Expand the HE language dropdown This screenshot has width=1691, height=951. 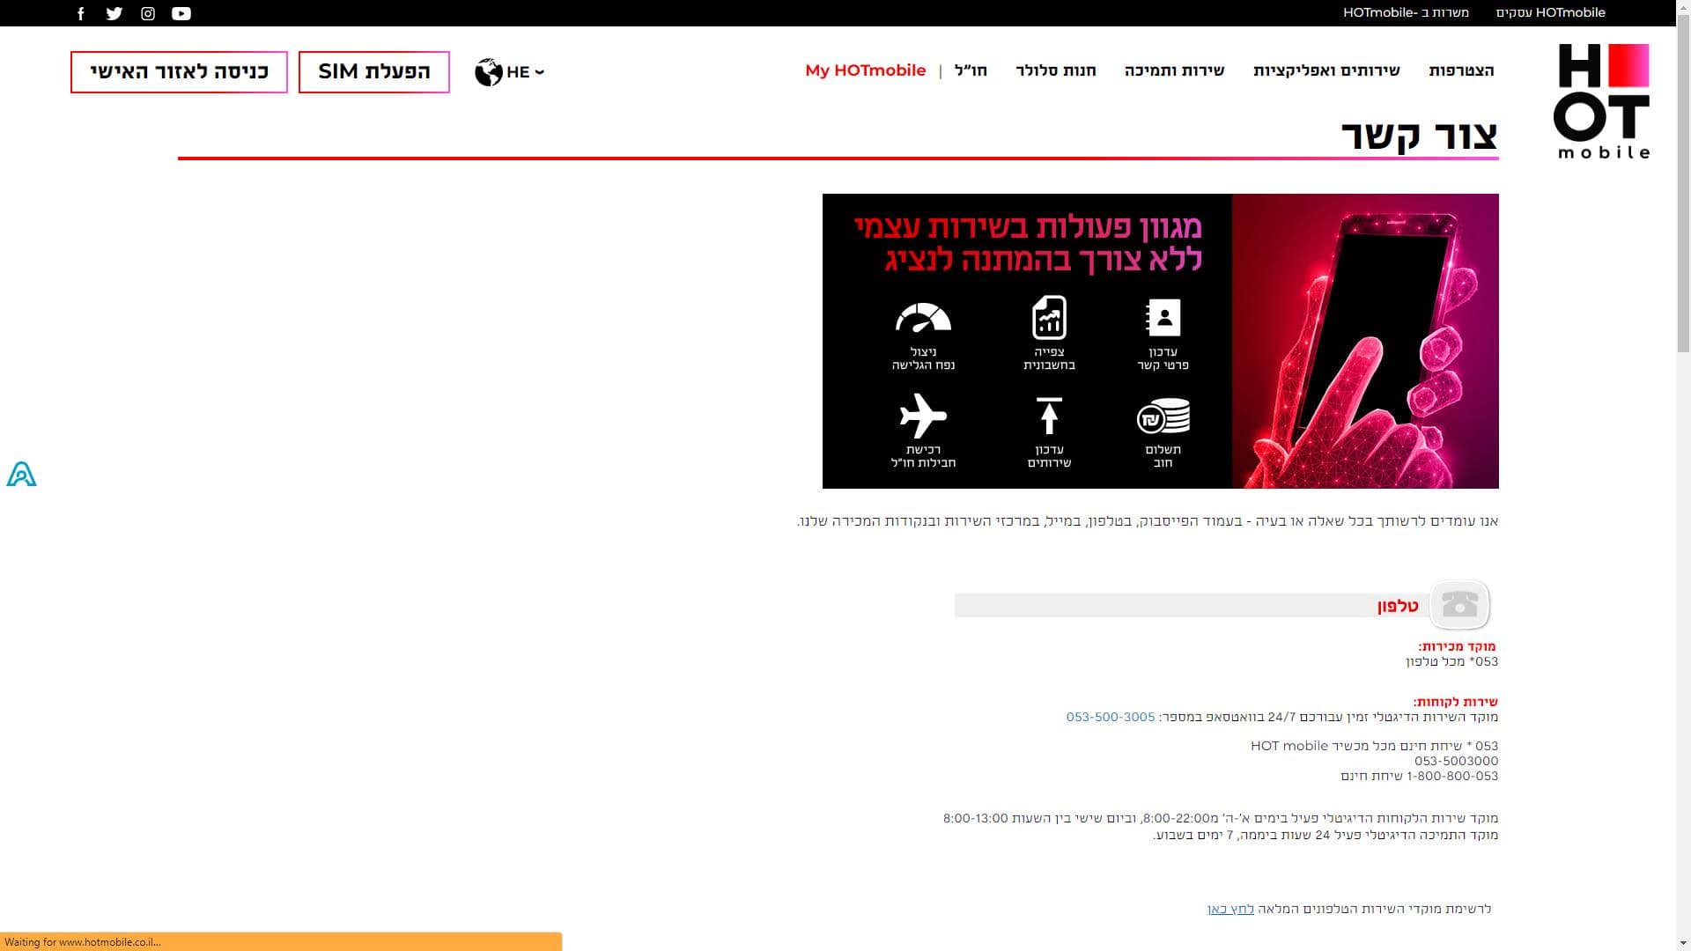(x=526, y=72)
